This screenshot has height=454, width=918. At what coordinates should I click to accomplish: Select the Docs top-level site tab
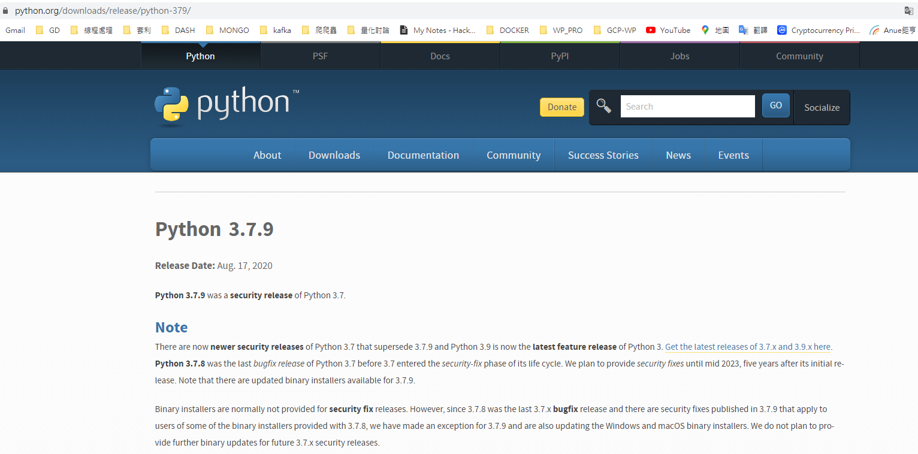tap(440, 56)
